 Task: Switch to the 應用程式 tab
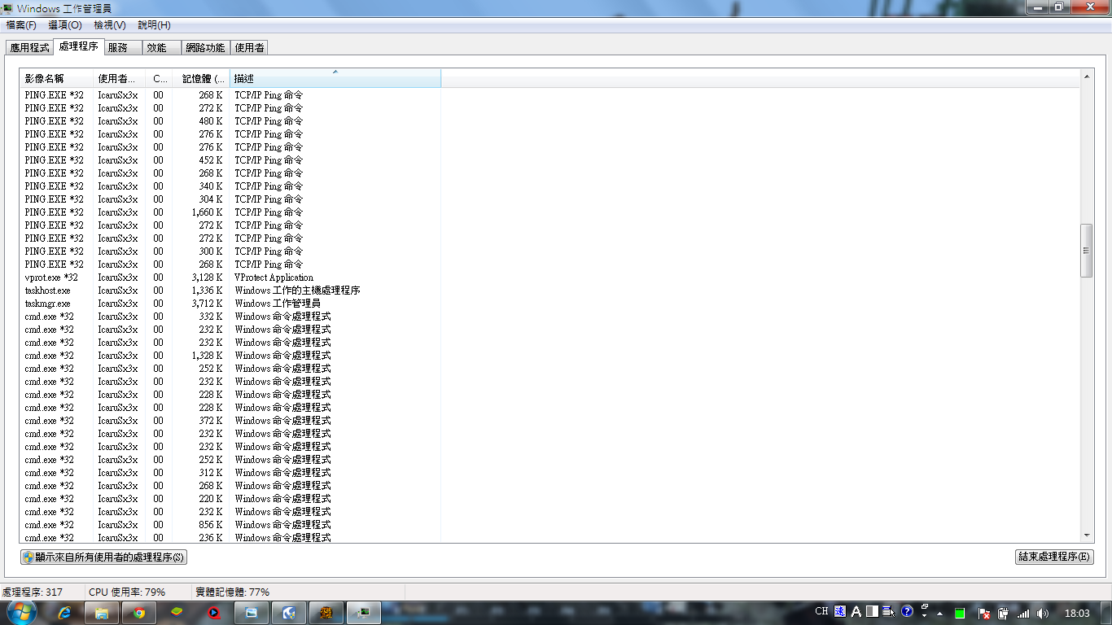(x=29, y=48)
